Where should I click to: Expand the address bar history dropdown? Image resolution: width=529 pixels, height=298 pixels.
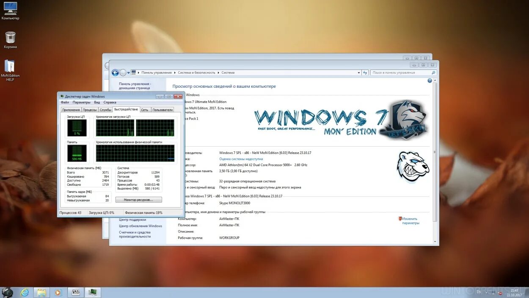pos(359,72)
